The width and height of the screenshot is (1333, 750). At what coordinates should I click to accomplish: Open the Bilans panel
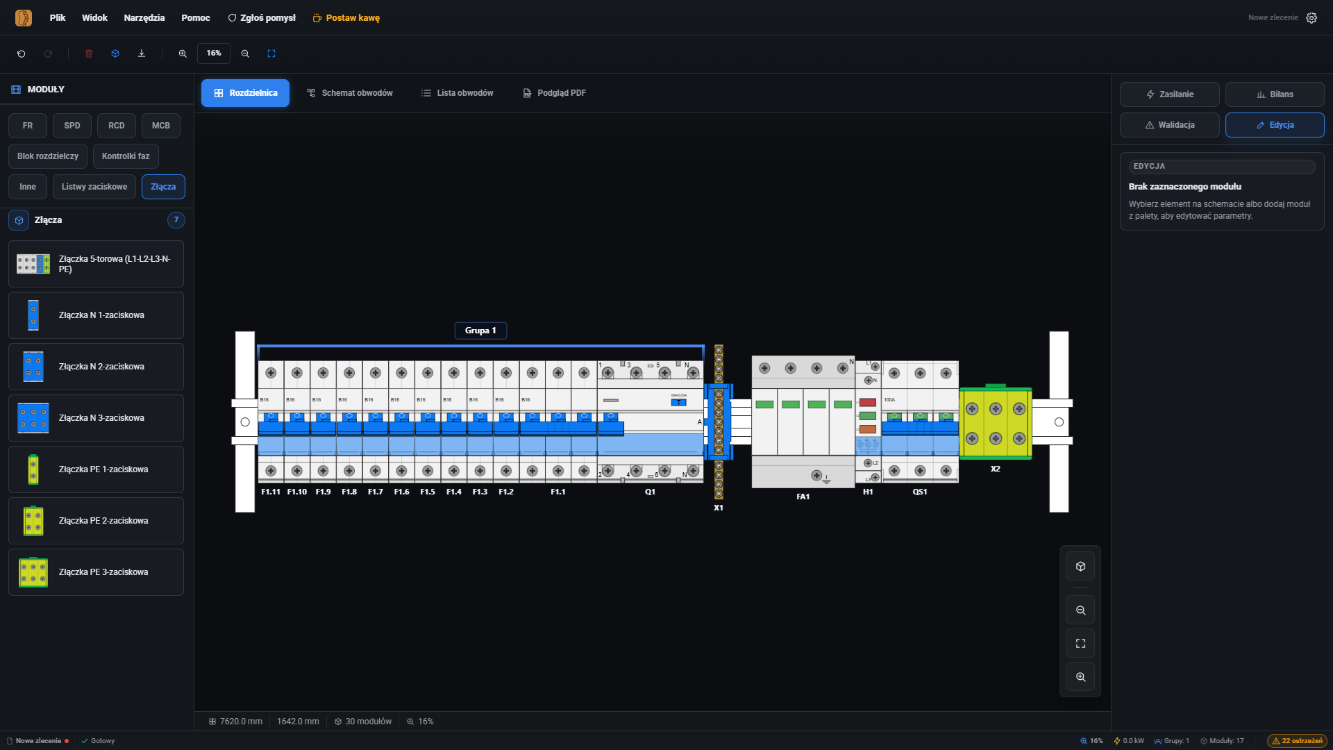point(1275,94)
